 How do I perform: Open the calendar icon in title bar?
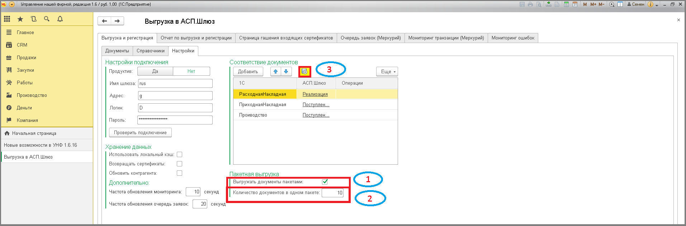(575, 4)
